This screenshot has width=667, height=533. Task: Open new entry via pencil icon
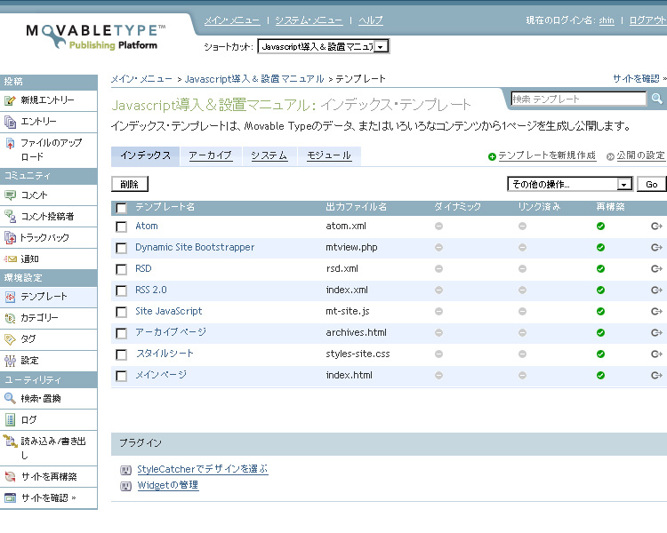click(x=10, y=100)
